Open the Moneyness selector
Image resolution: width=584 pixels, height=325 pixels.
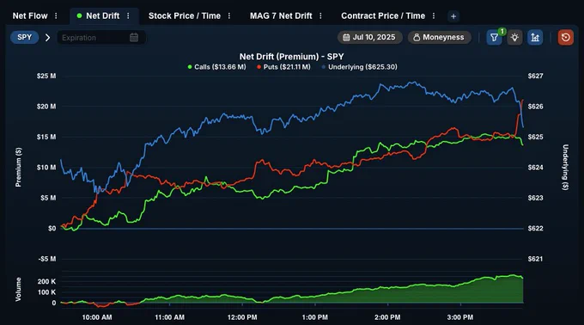(439, 37)
